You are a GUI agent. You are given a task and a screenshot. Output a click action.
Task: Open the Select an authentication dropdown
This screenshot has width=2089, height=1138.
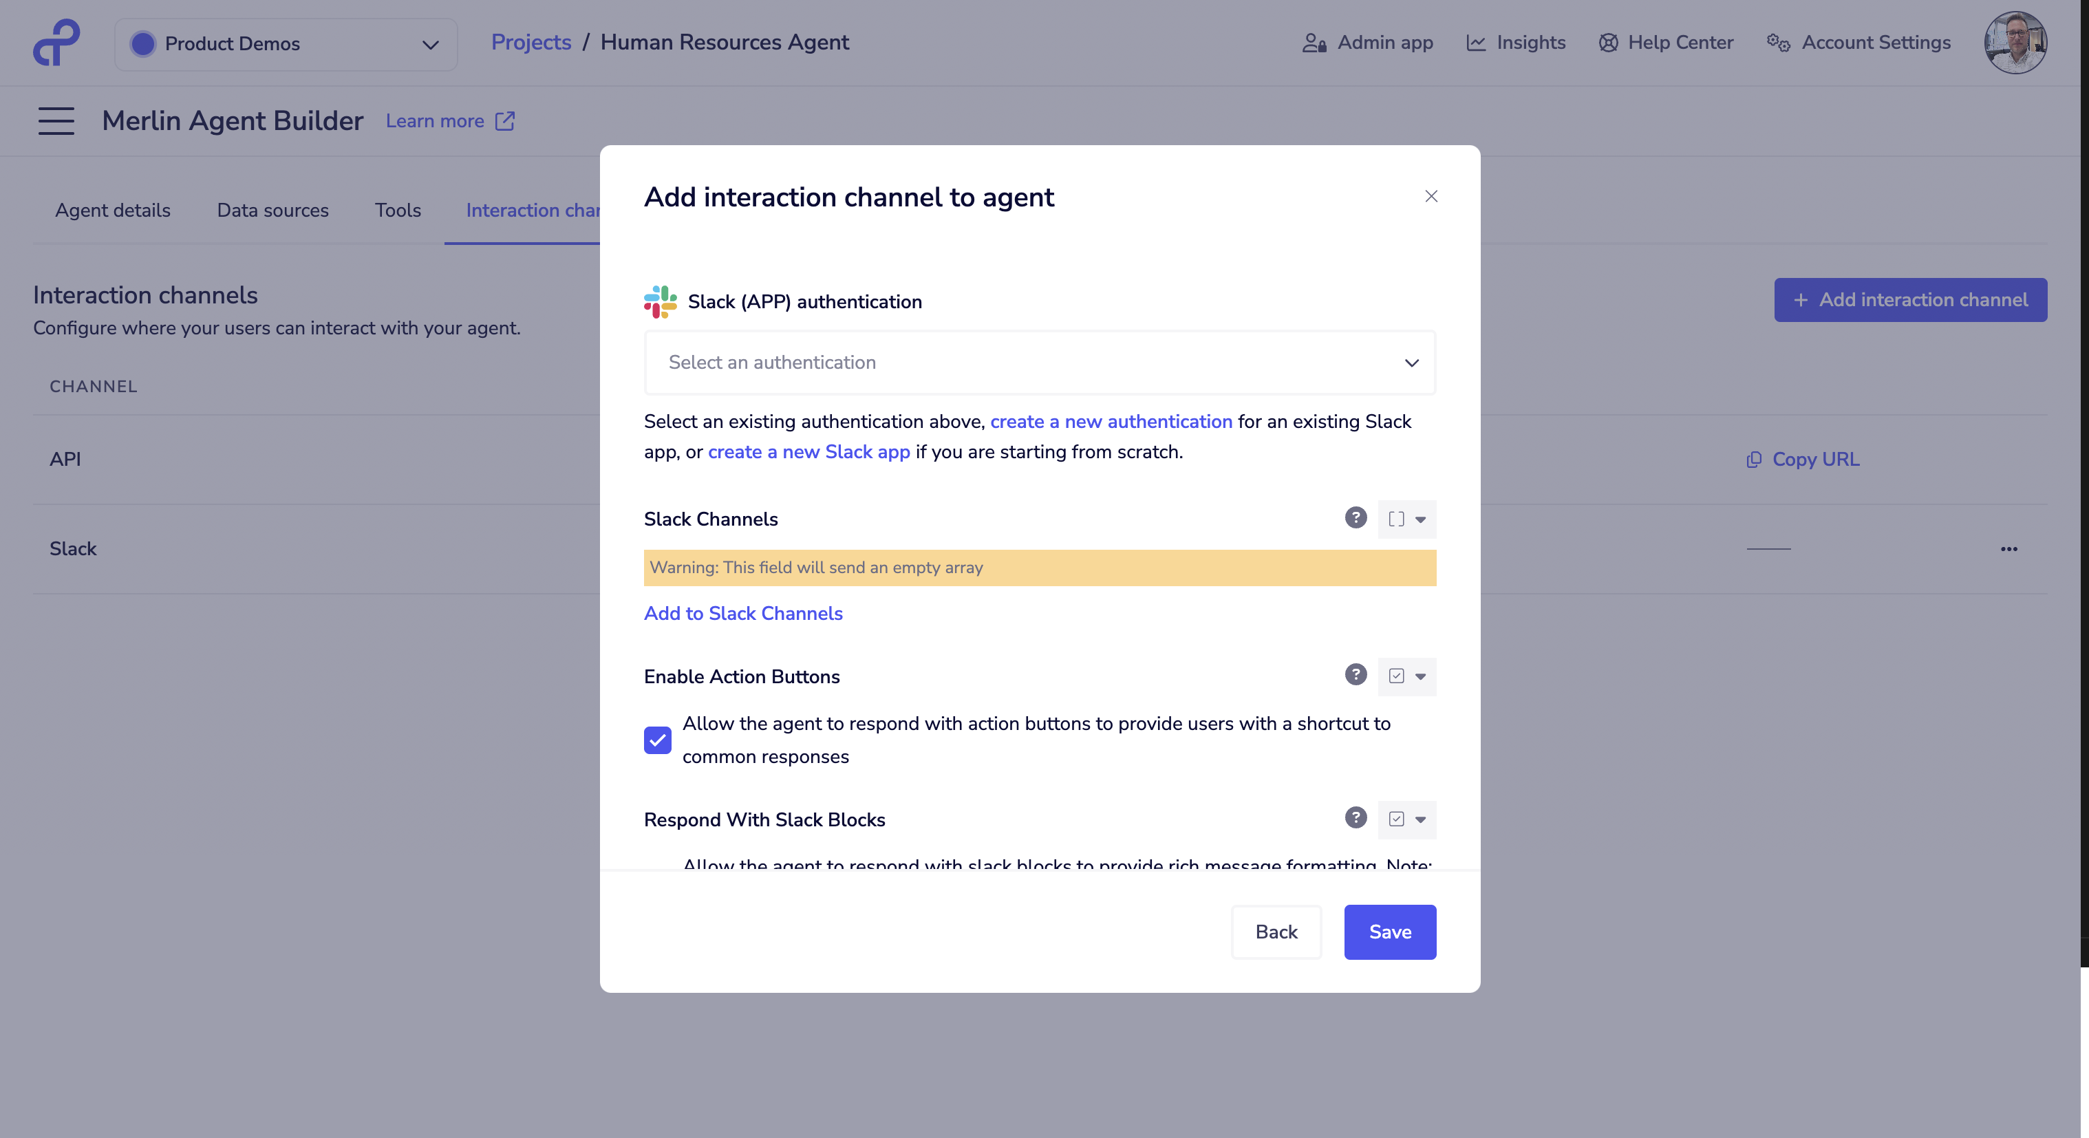(1039, 363)
